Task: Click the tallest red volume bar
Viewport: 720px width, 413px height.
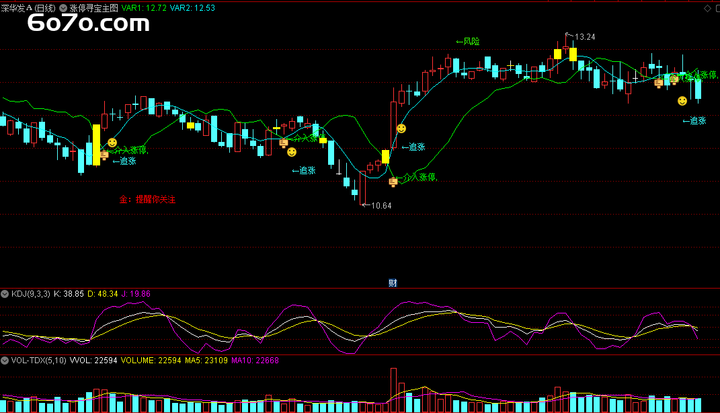Action: pos(393,390)
